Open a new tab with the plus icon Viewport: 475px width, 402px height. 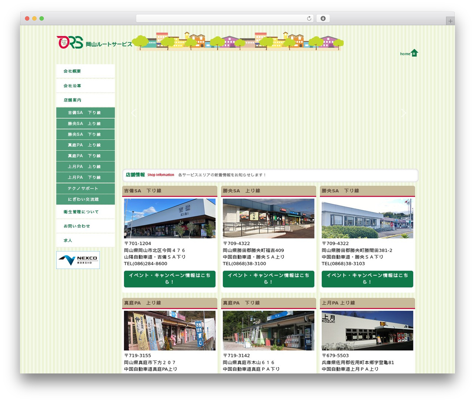450,21
